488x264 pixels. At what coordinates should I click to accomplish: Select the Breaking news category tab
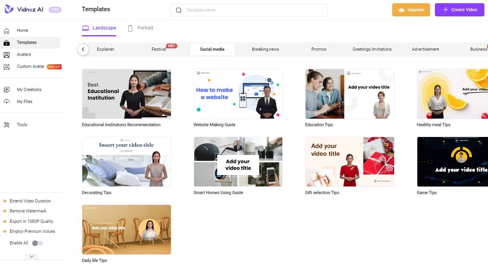[265, 50]
